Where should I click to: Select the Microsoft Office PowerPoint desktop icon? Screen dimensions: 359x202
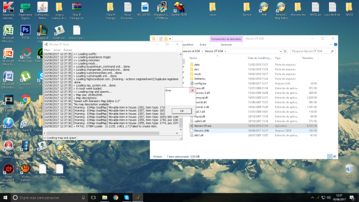click(8, 57)
